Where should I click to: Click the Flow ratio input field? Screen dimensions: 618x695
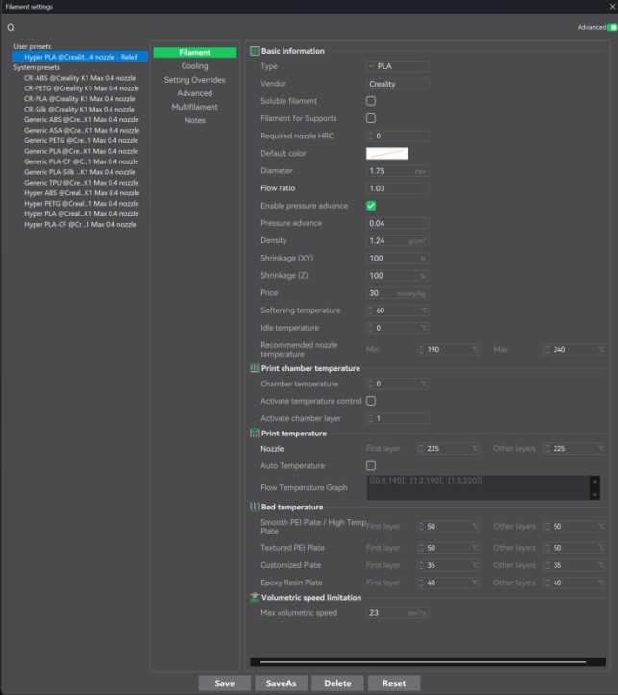click(x=397, y=188)
